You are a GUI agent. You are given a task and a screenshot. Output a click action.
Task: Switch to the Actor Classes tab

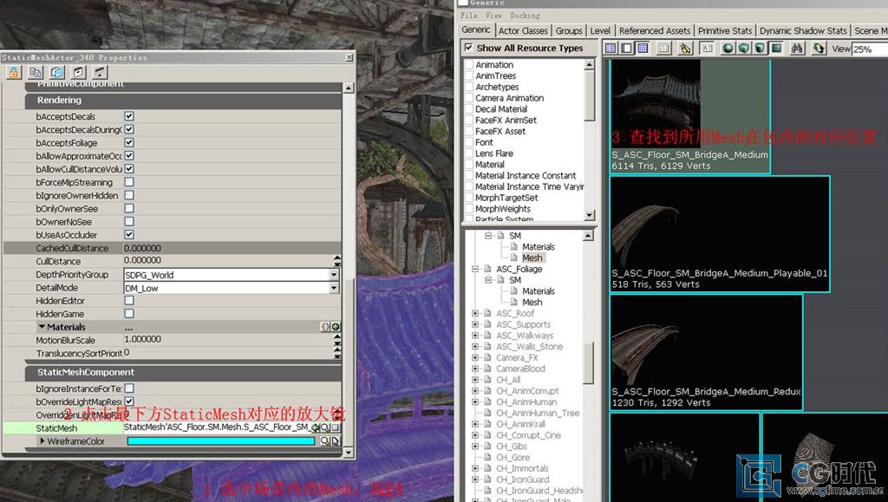coord(523,30)
